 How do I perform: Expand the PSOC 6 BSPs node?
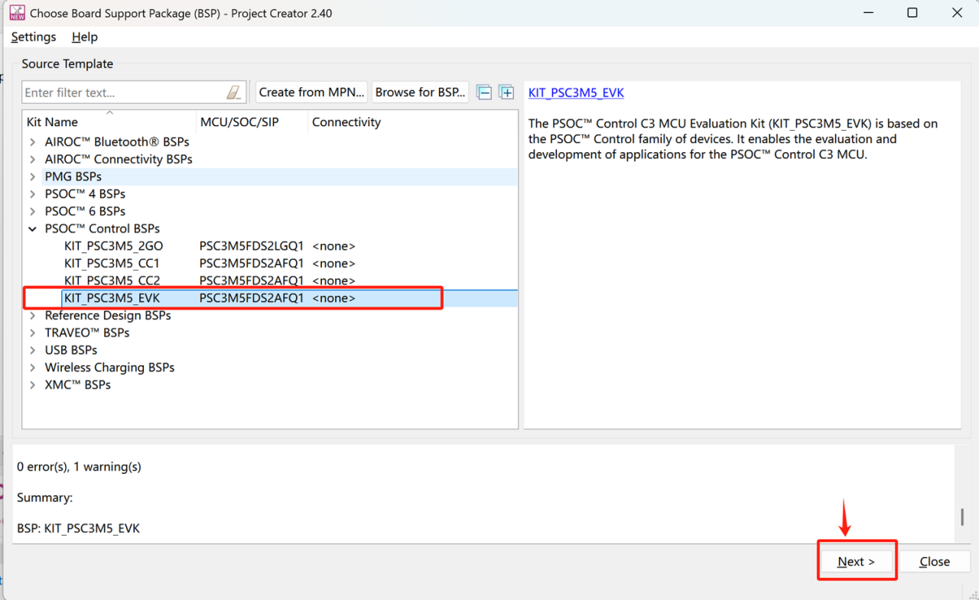click(x=32, y=211)
